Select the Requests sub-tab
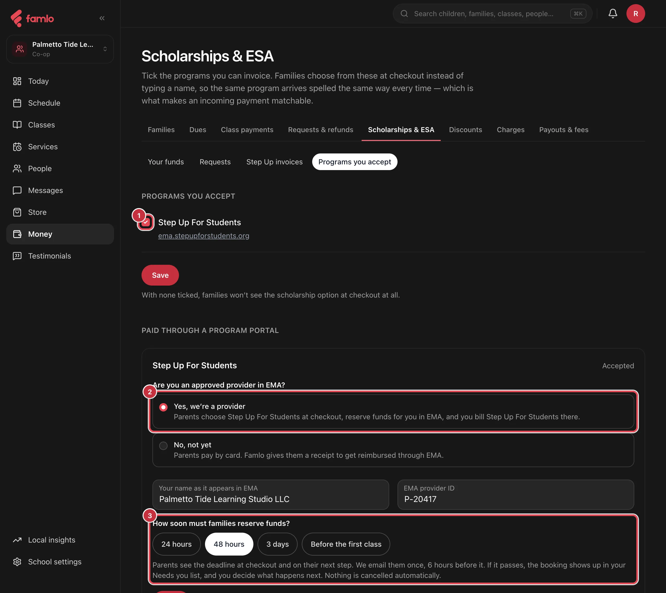The height and width of the screenshot is (593, 666). (x=215, y=162)
